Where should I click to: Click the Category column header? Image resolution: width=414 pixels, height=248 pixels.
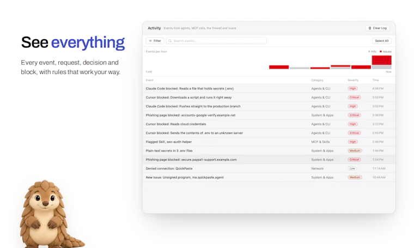click(317, 80)
